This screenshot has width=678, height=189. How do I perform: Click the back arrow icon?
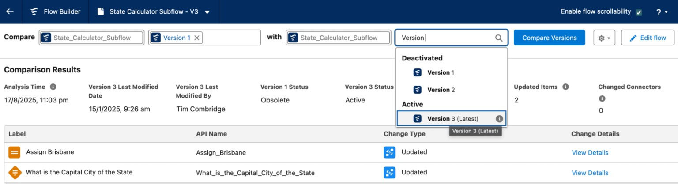(10, 11)
